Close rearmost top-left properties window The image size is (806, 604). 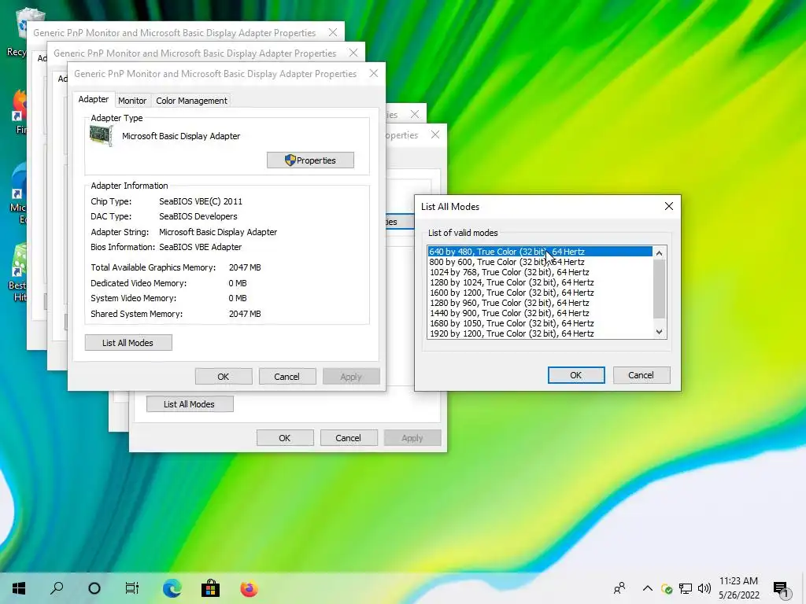[333, 32]
